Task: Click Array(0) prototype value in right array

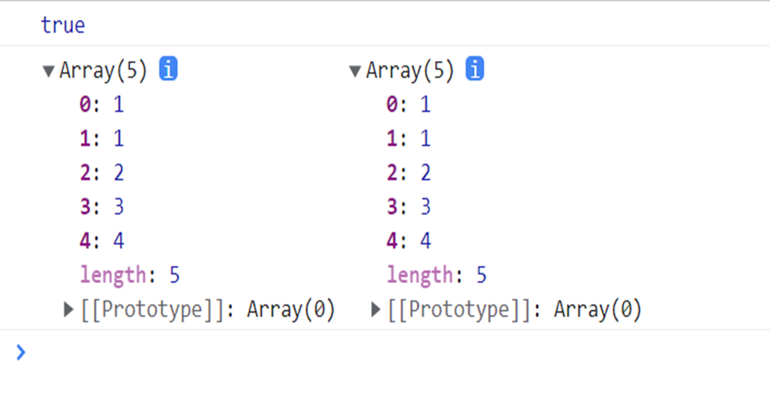Action: pos(598,309)
